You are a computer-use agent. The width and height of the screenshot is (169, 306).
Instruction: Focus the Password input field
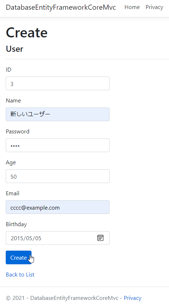tap(58, 145)
